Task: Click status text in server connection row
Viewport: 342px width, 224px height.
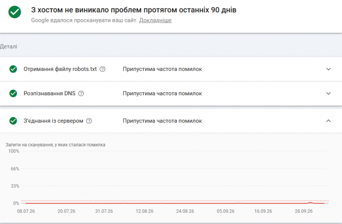Action: [x=162, y=121]
